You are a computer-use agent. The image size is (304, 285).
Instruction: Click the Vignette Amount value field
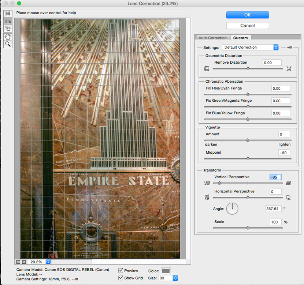[284, 134]
